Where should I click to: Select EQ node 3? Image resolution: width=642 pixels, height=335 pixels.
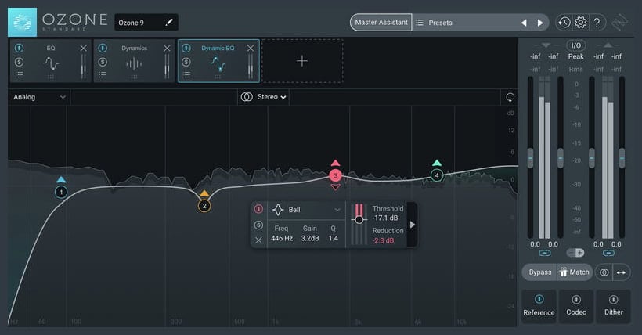335,175
